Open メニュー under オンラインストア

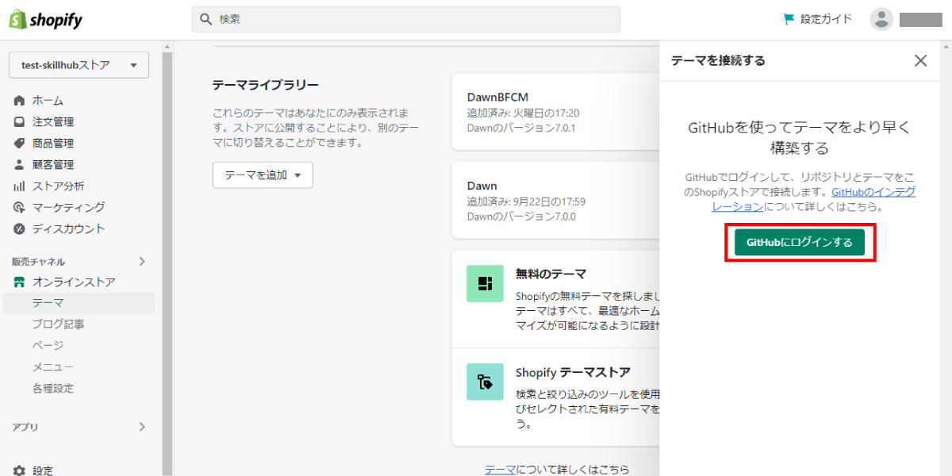pos(53,367)
